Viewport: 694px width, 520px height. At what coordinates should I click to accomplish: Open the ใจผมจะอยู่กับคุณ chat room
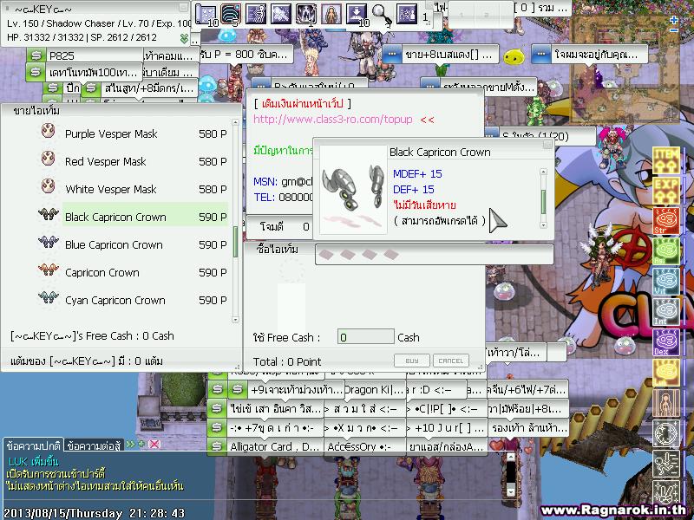pyautogui.click(x=589, y=55)
